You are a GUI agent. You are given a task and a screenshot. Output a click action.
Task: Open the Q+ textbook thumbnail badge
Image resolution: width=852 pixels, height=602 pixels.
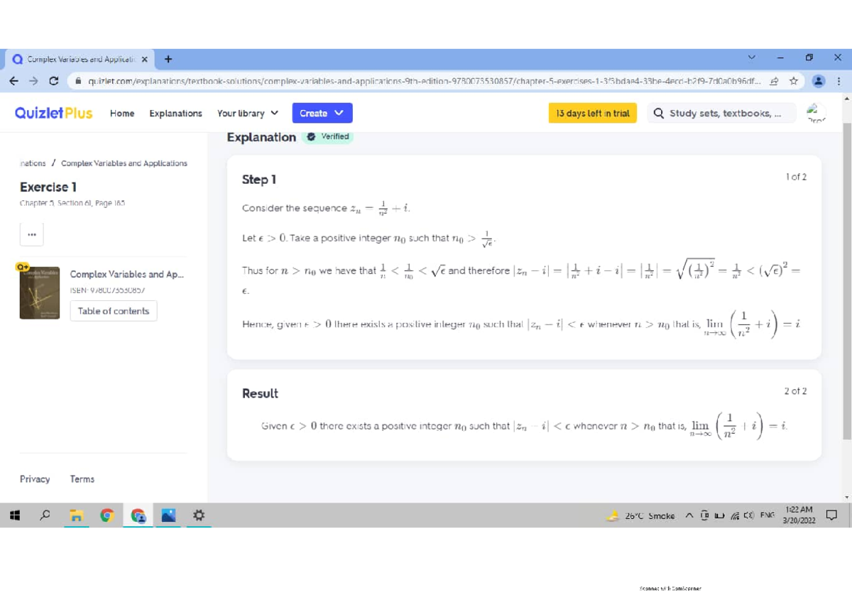coord(21,266)
